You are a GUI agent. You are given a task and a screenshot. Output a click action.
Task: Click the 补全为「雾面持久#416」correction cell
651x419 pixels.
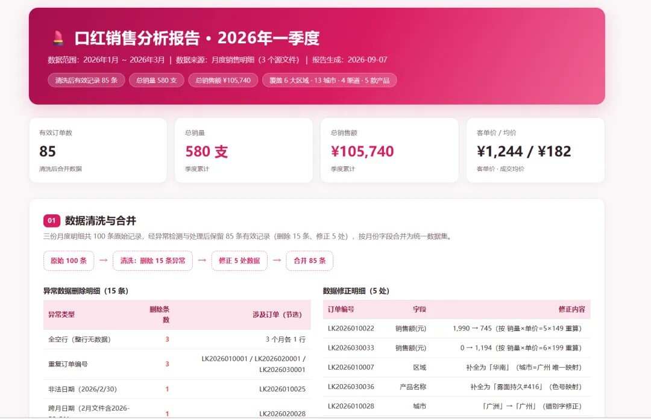coord(526,386)
